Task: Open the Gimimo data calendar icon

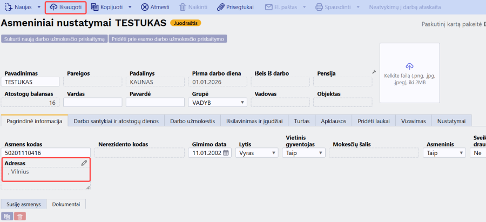Action: pyautogui.click(x=226, y=153)
